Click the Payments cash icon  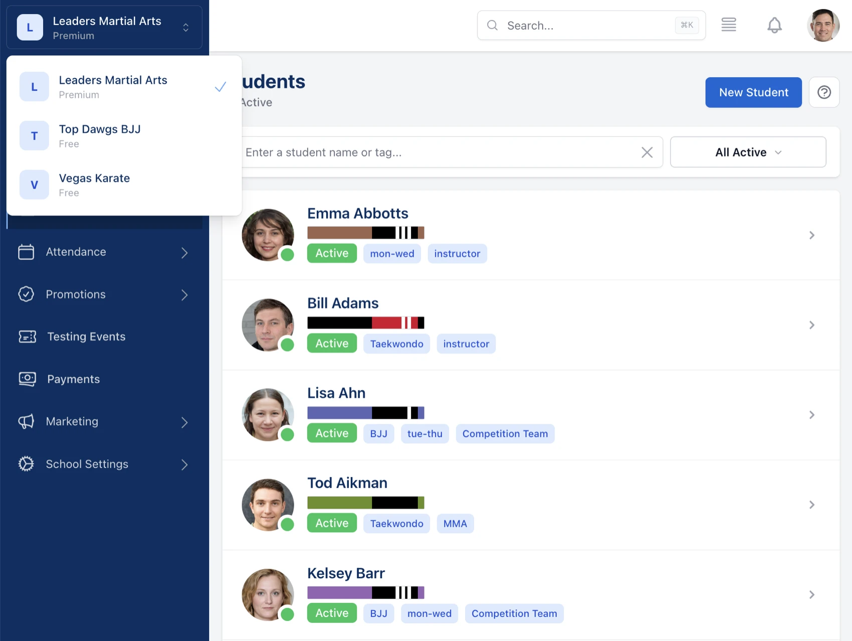pos(27,379)
